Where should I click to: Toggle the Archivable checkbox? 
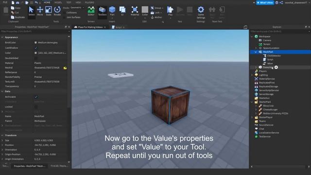(x=36, y=97)
